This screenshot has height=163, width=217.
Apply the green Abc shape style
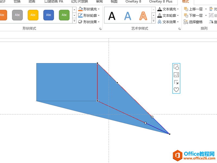point(64,15)
